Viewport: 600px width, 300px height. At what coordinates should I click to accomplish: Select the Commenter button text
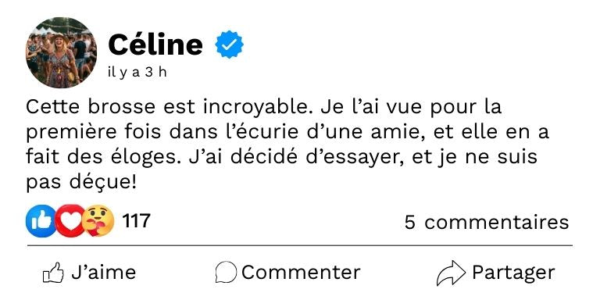pyautogui.click(x=301, y=273)
